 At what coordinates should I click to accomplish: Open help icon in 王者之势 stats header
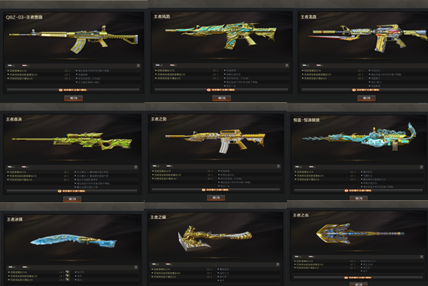pyautogui.click(x=278, y=166)
